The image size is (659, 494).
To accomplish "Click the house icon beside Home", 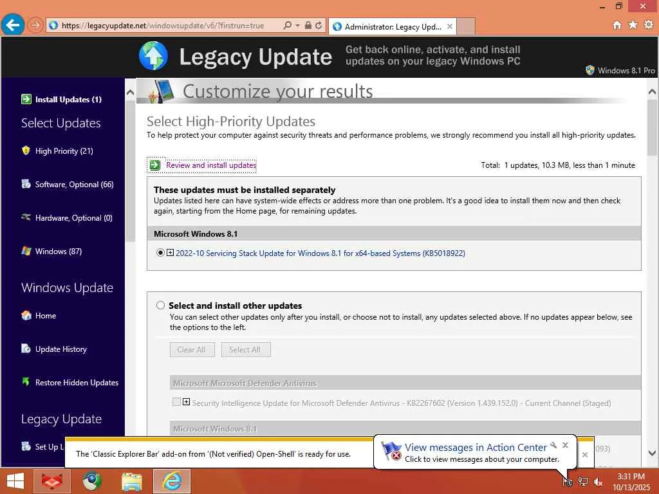I will (x=26, y=315).
